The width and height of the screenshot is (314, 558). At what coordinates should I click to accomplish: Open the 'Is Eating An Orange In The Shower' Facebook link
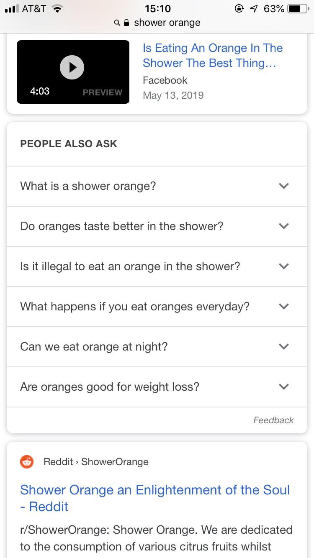tap(213, 55)
